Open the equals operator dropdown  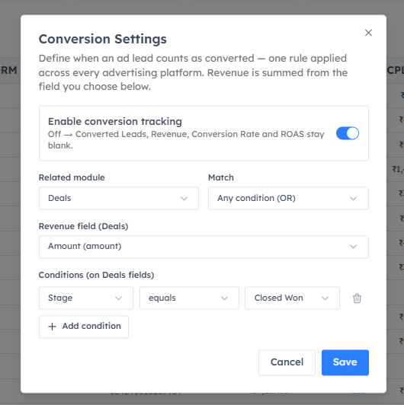tap(189, 298)
